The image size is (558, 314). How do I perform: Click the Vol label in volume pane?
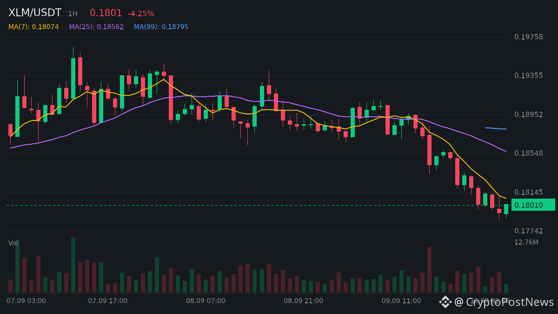pos(13,243)
